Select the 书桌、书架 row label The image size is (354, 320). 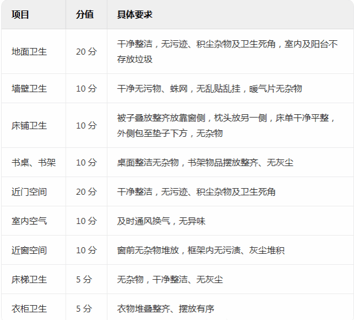click(34, 163)
